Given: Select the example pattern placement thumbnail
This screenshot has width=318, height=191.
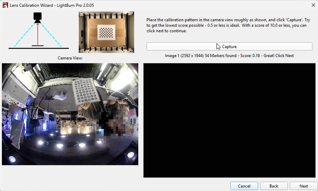Looking at the screenshot, I should [x=107, y=32].
